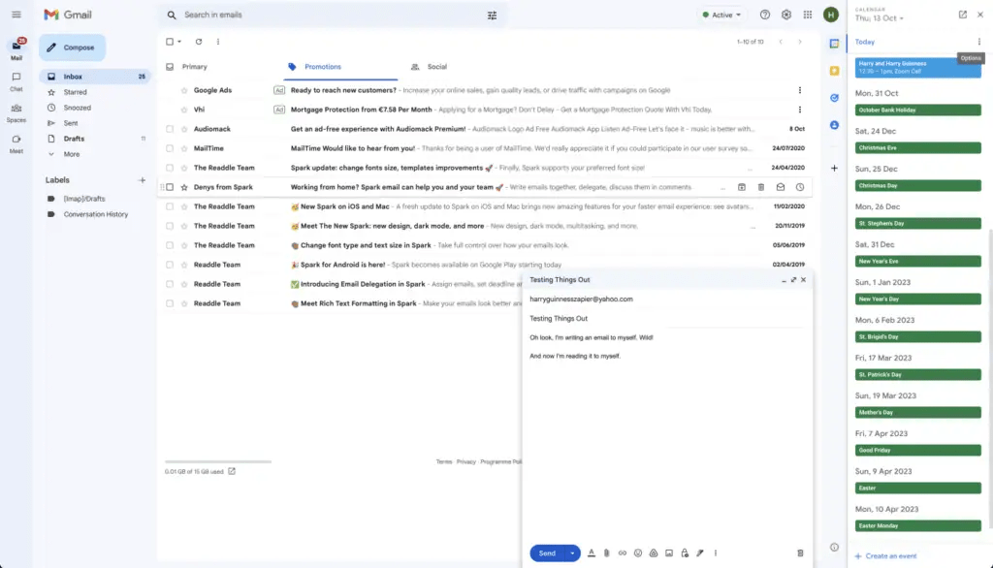Click the October Bank Holiday calendar event
Screen dimensions: 993x568
[918, 110]
